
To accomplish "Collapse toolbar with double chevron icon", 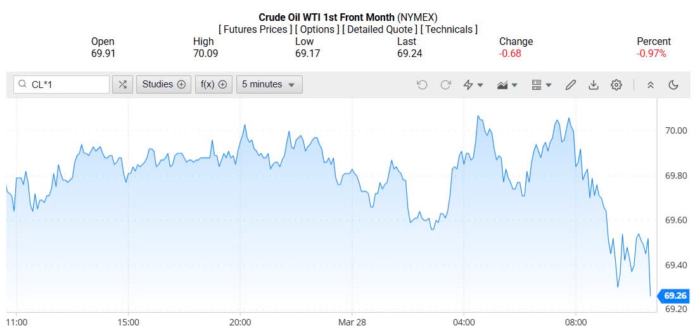I will (x=650, y=84).
